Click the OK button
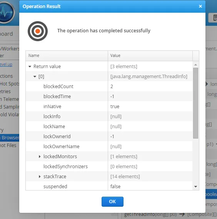Image resolution: width=217 pixels, height=219 pixels. 112,202
